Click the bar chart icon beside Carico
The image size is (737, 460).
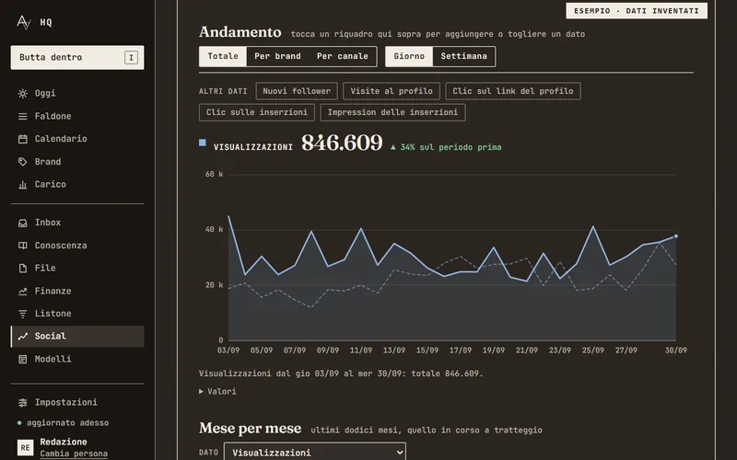pyautogui.click(x=22, y=185)
